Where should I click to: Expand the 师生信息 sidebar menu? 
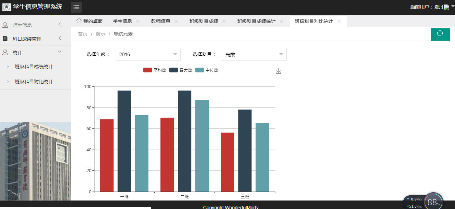pos(60,24)
